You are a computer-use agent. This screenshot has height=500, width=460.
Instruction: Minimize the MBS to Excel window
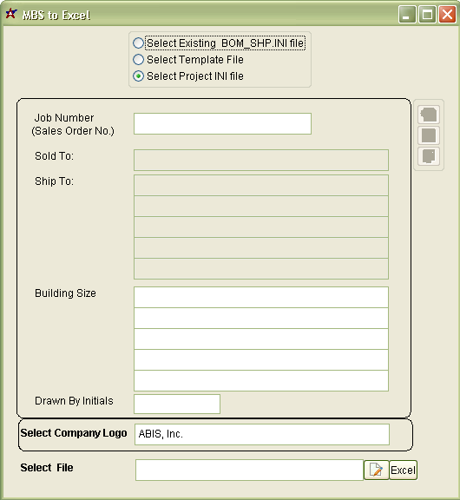[407, 15]
